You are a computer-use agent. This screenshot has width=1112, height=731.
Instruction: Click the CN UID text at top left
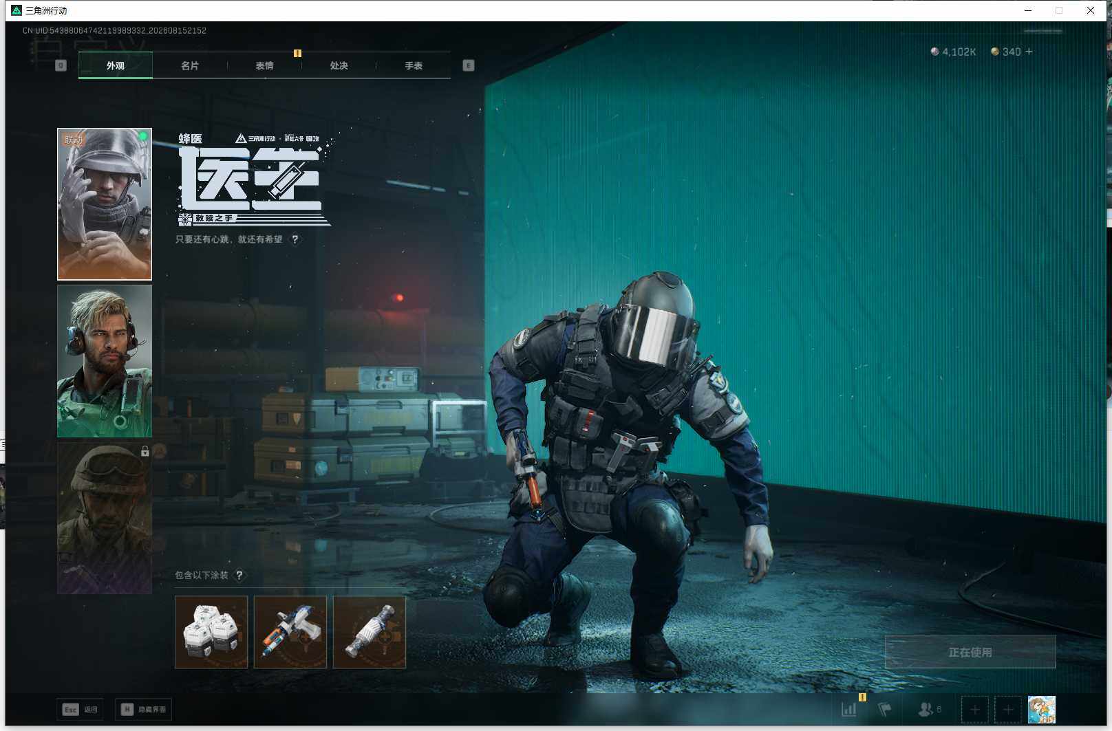(114, 31)
